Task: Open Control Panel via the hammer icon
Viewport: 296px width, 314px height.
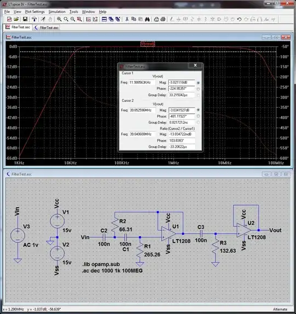Action: 35,19
